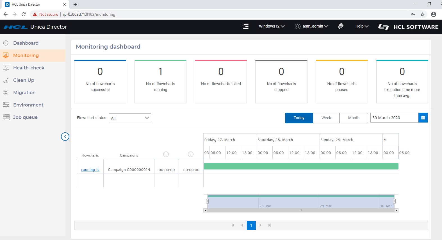This screenshot has height=240, width=442.
Task: Click the execution time more than avg card
Action: coord(402,81)
